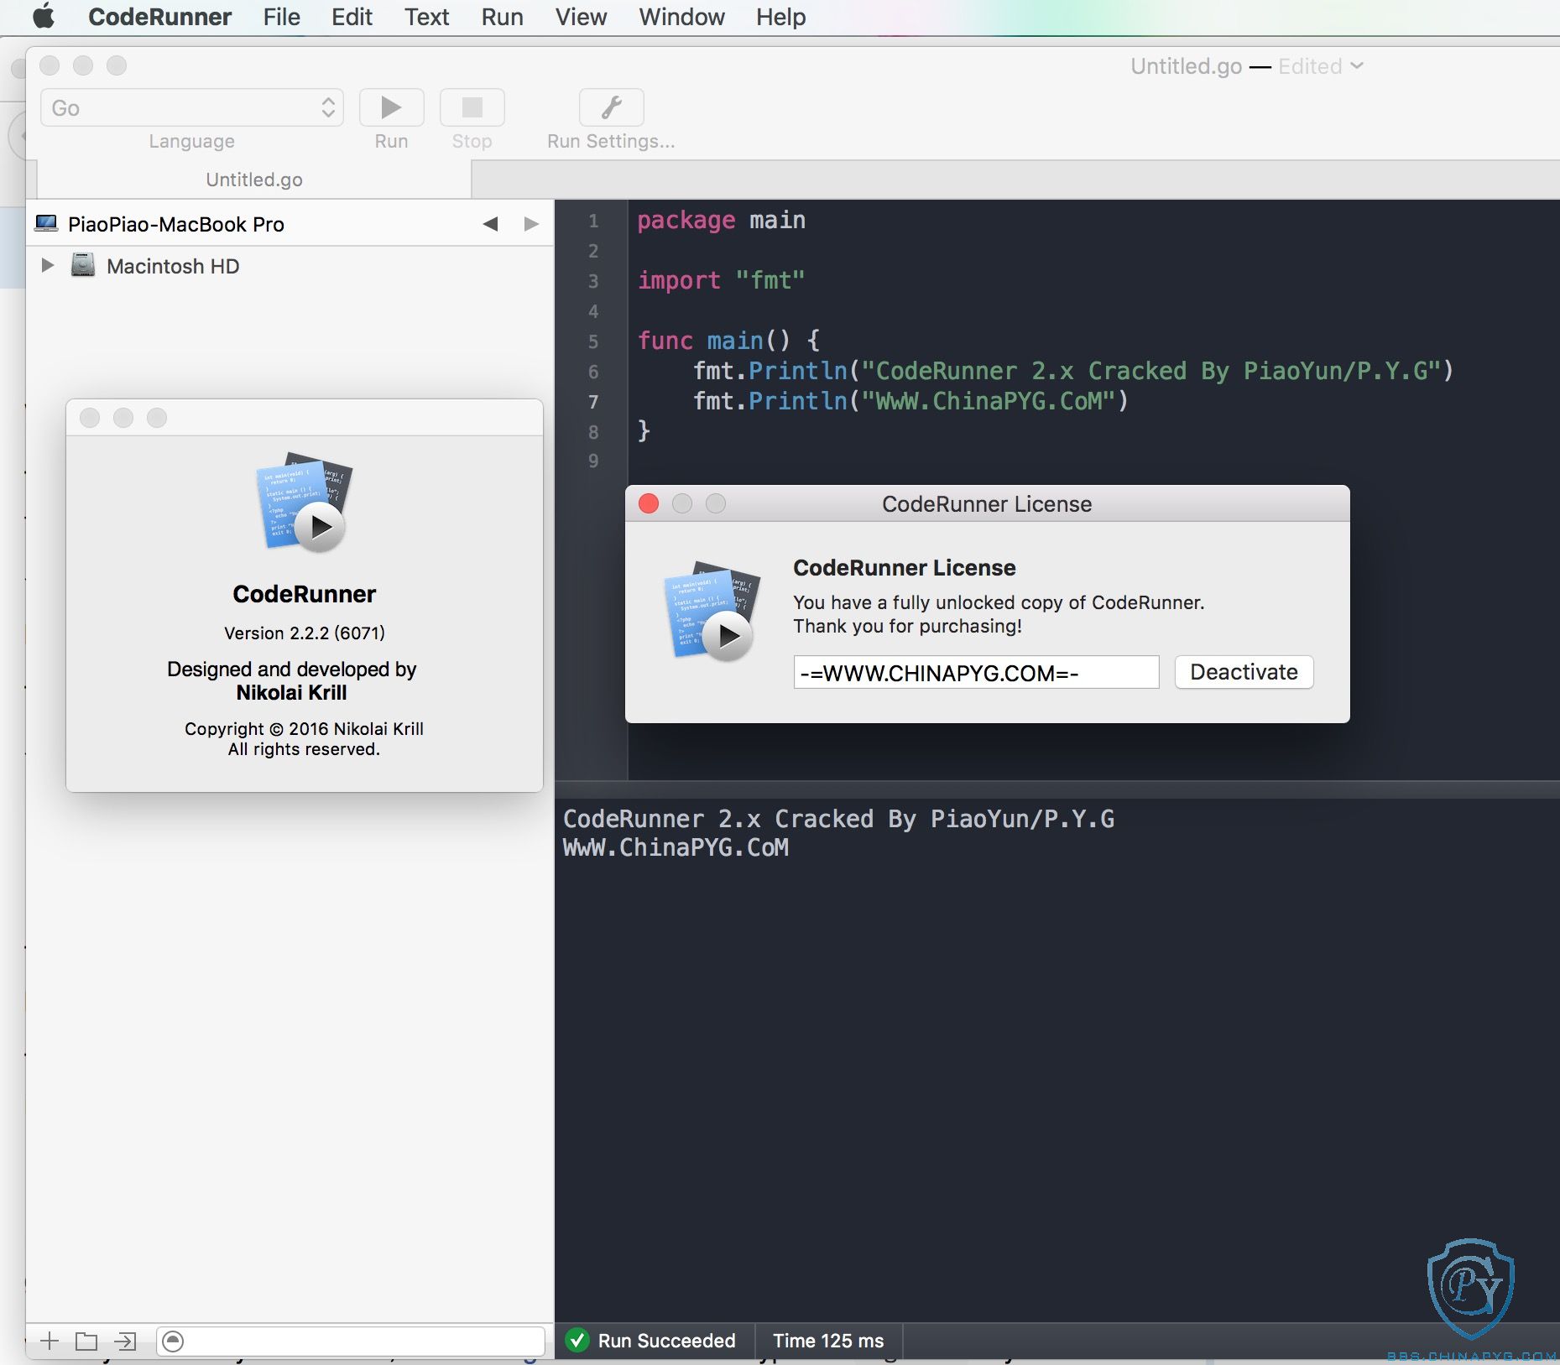Click CodeRunner app icon in About window

(x=304, y=503)
